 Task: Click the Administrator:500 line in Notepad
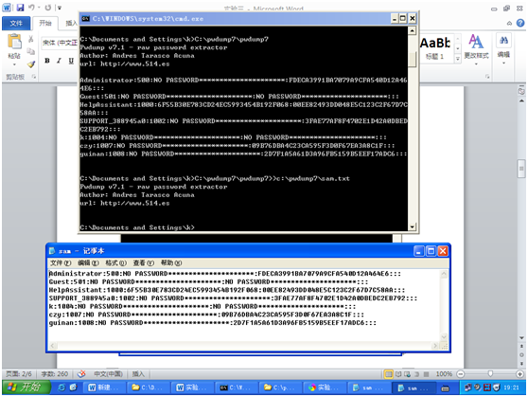225,274
